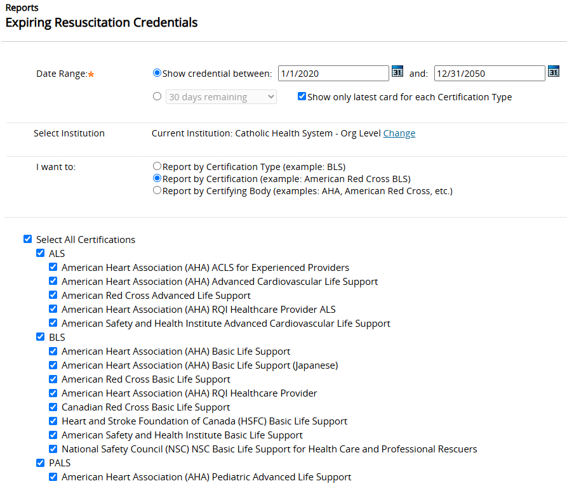Toggle the BLS group checkbox

[41, 337]
